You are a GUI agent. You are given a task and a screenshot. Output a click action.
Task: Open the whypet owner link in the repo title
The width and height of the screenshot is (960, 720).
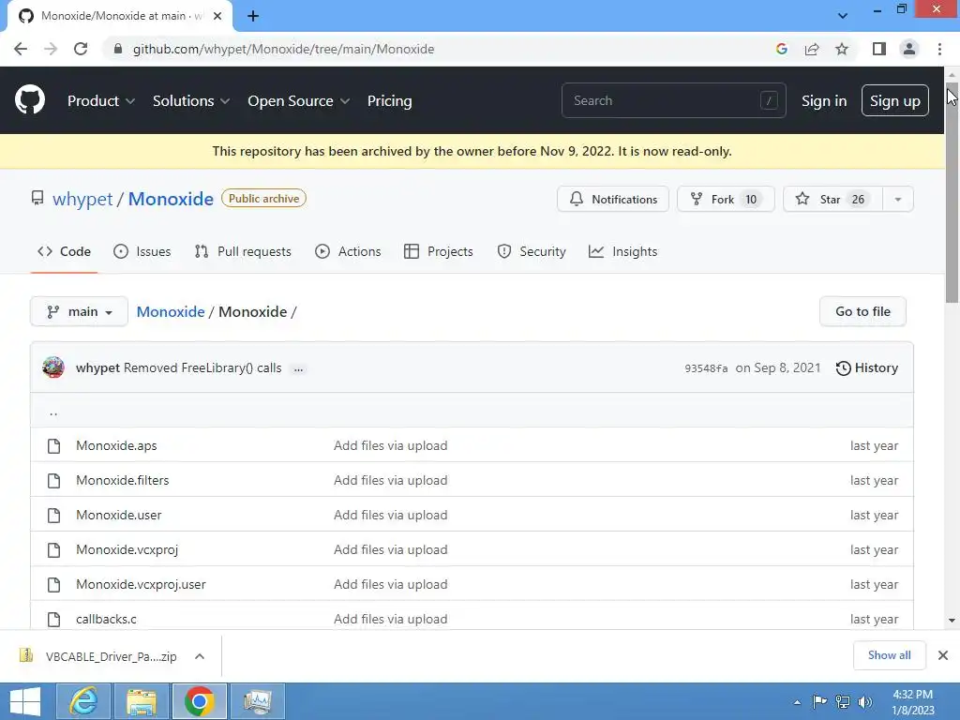point(82,199)
